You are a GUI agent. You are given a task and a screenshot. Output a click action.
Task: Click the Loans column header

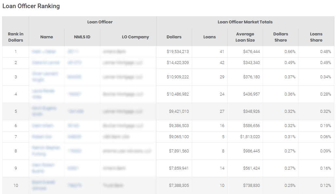click(209, 37)
